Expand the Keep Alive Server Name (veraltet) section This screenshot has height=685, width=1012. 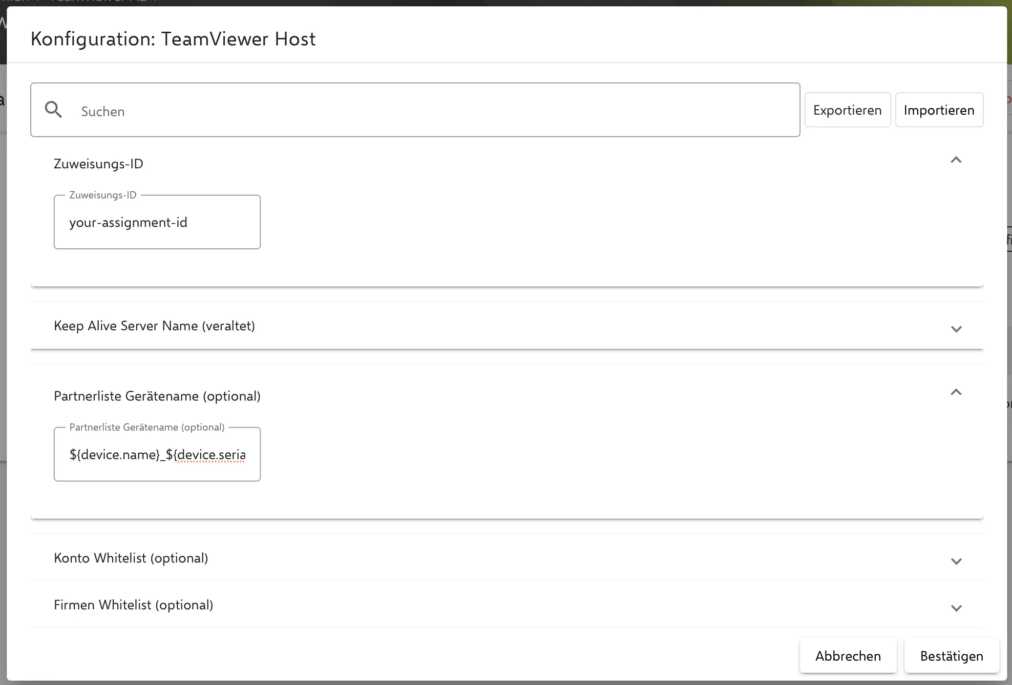tap(956, 329)
